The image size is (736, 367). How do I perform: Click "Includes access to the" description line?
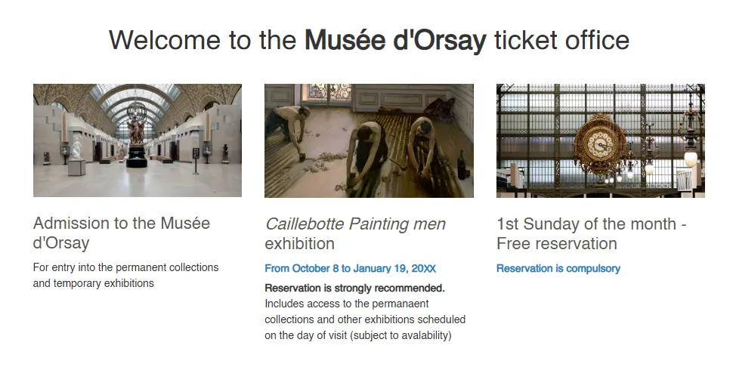click(x=316, y=304)
